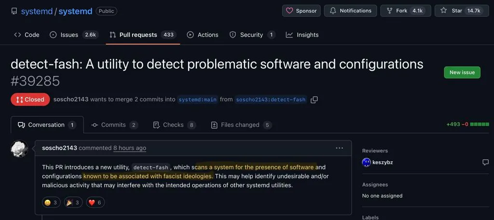Screen dimensions: 494x220
Task: Click the fork count 4.1k
Action: coord(417,11)
